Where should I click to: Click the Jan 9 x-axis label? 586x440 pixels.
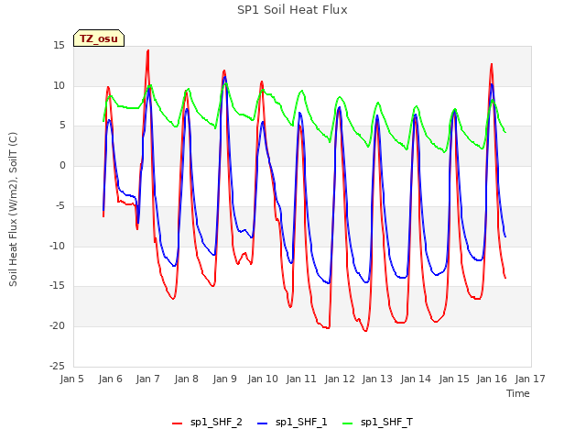[224, 379]
